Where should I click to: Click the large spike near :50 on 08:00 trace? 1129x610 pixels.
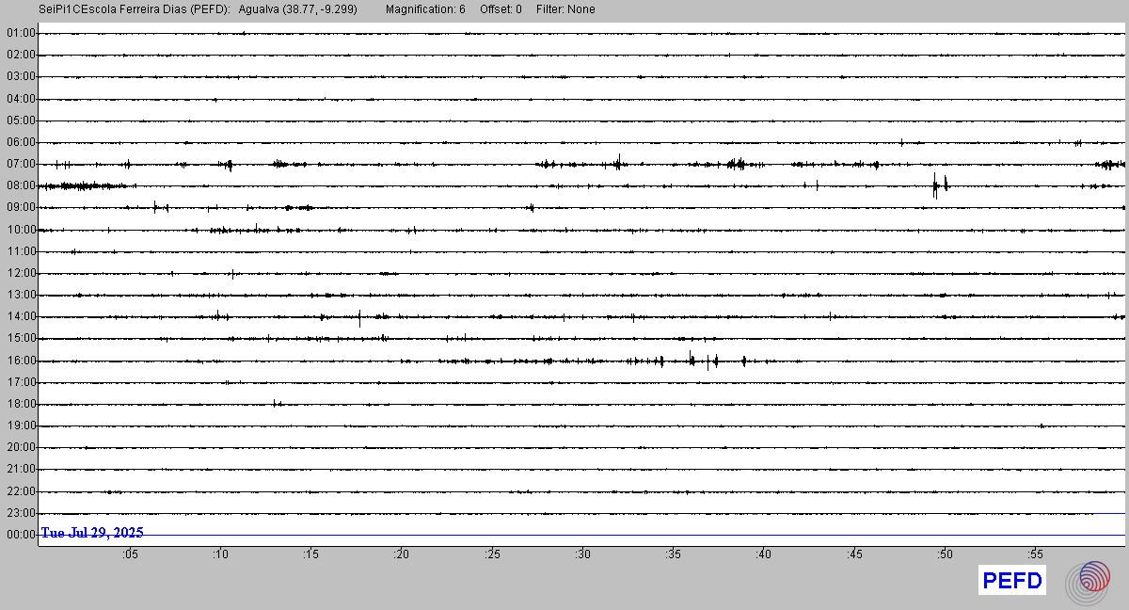point(935,185)
